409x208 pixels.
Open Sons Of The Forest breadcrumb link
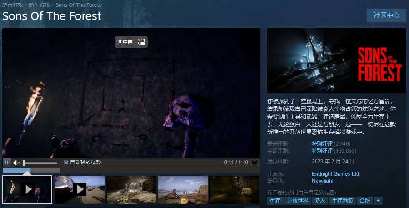[x=78, y=5]
